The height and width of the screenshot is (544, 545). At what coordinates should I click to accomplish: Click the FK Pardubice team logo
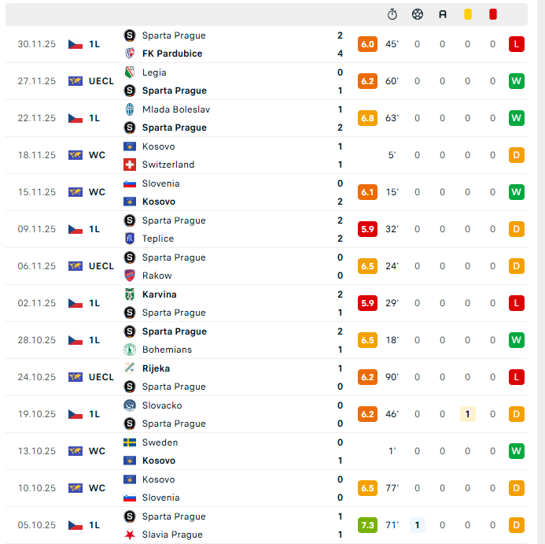click(x=130, y=54)
